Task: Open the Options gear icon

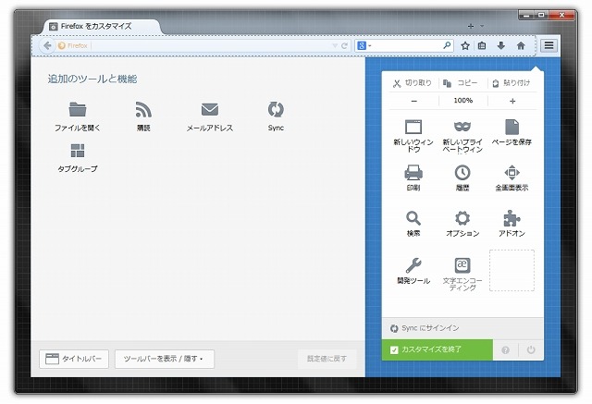Action: click(x=462, y=218)
